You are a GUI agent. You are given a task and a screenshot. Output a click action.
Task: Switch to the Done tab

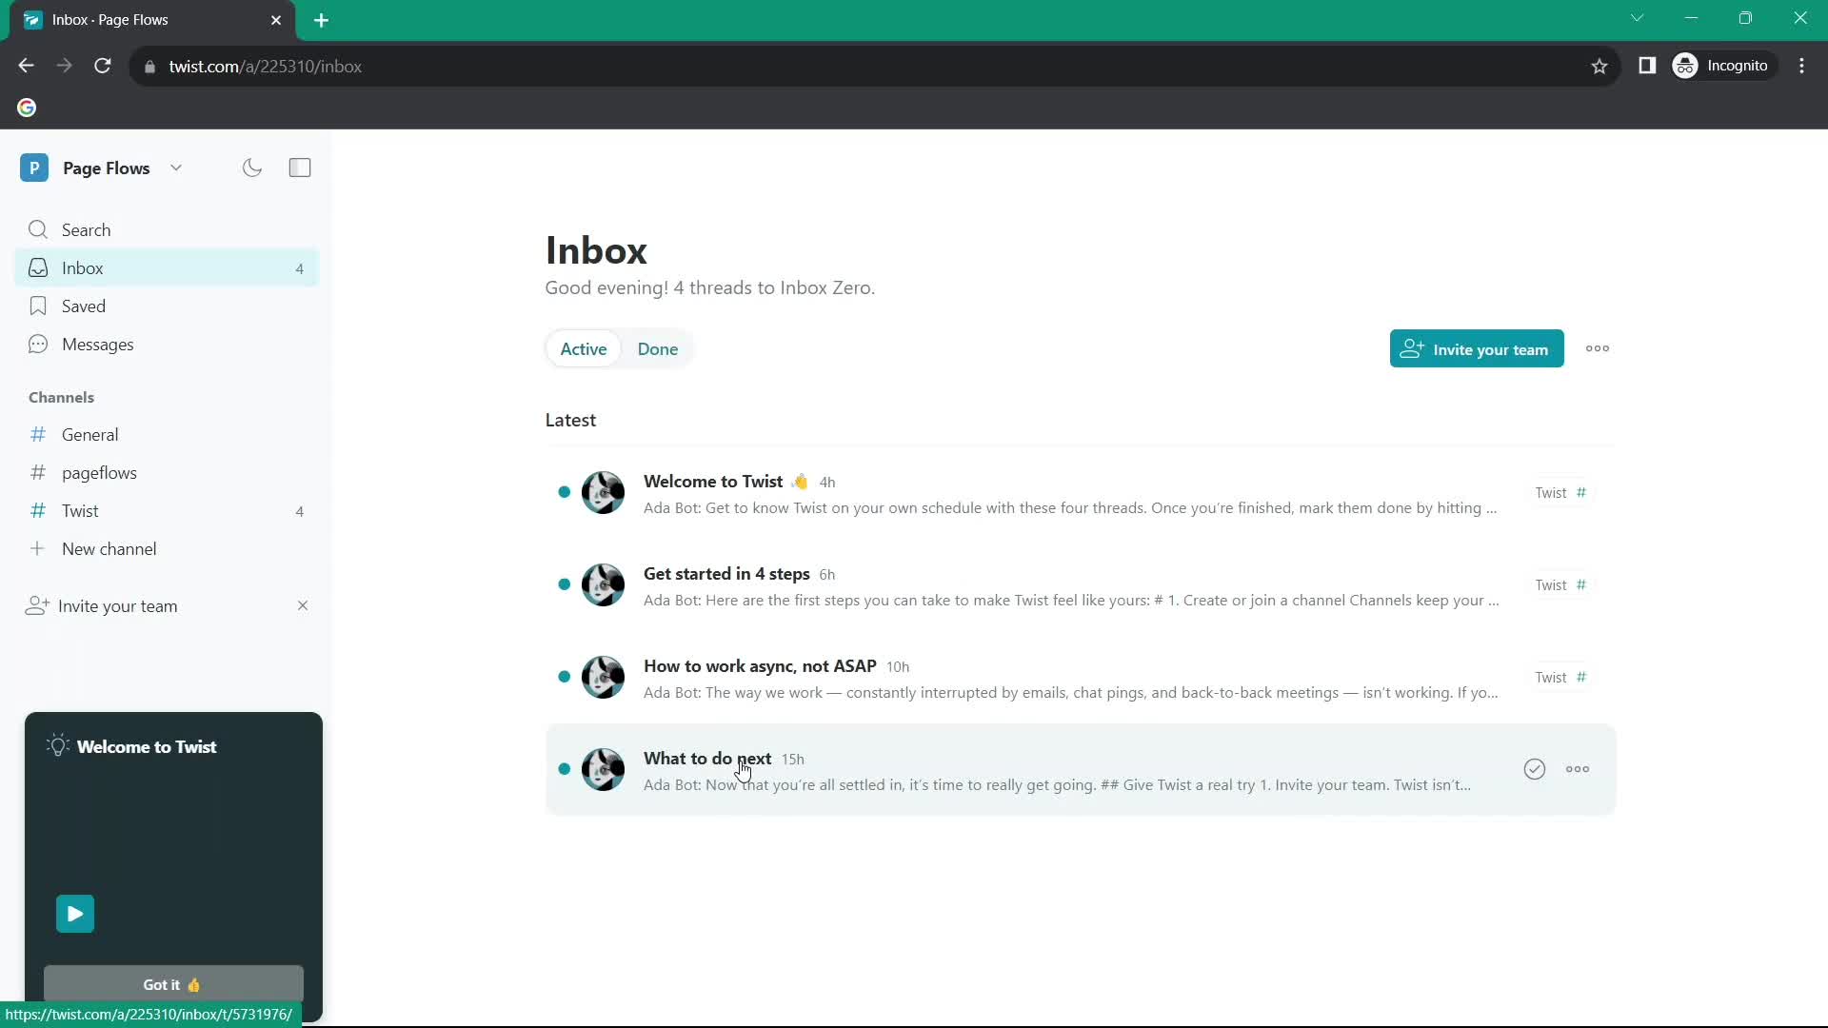coord(657,349)
